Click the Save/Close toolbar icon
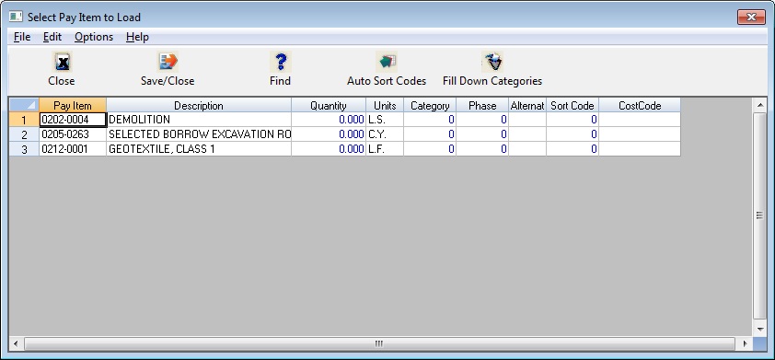775x360 pixels. pos(168,62)
